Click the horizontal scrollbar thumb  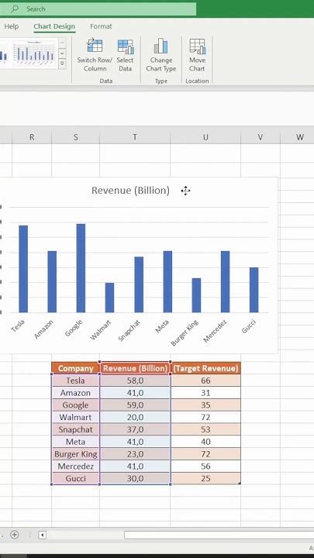[219, 535]
